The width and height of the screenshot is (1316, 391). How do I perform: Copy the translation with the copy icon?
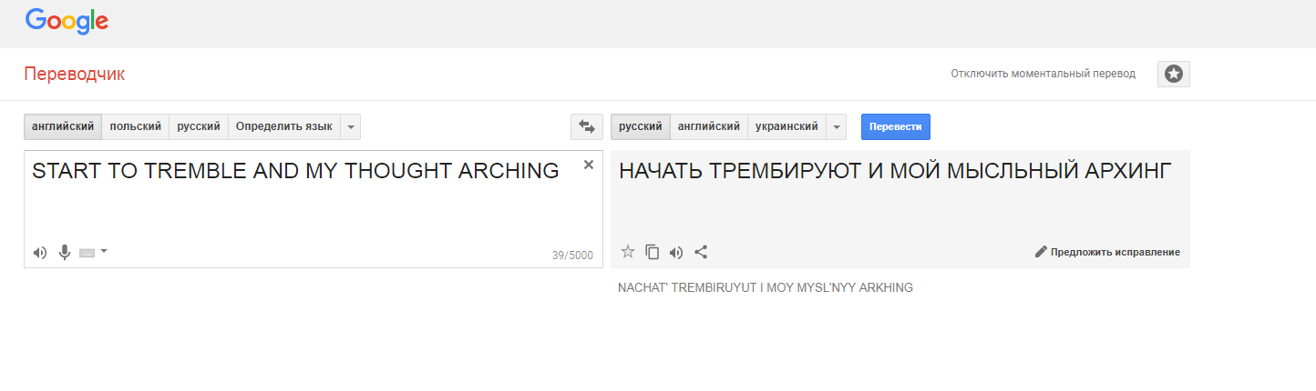click(x=652, y=252)
